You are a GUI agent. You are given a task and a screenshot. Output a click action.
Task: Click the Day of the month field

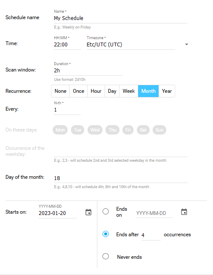(121, 178)
